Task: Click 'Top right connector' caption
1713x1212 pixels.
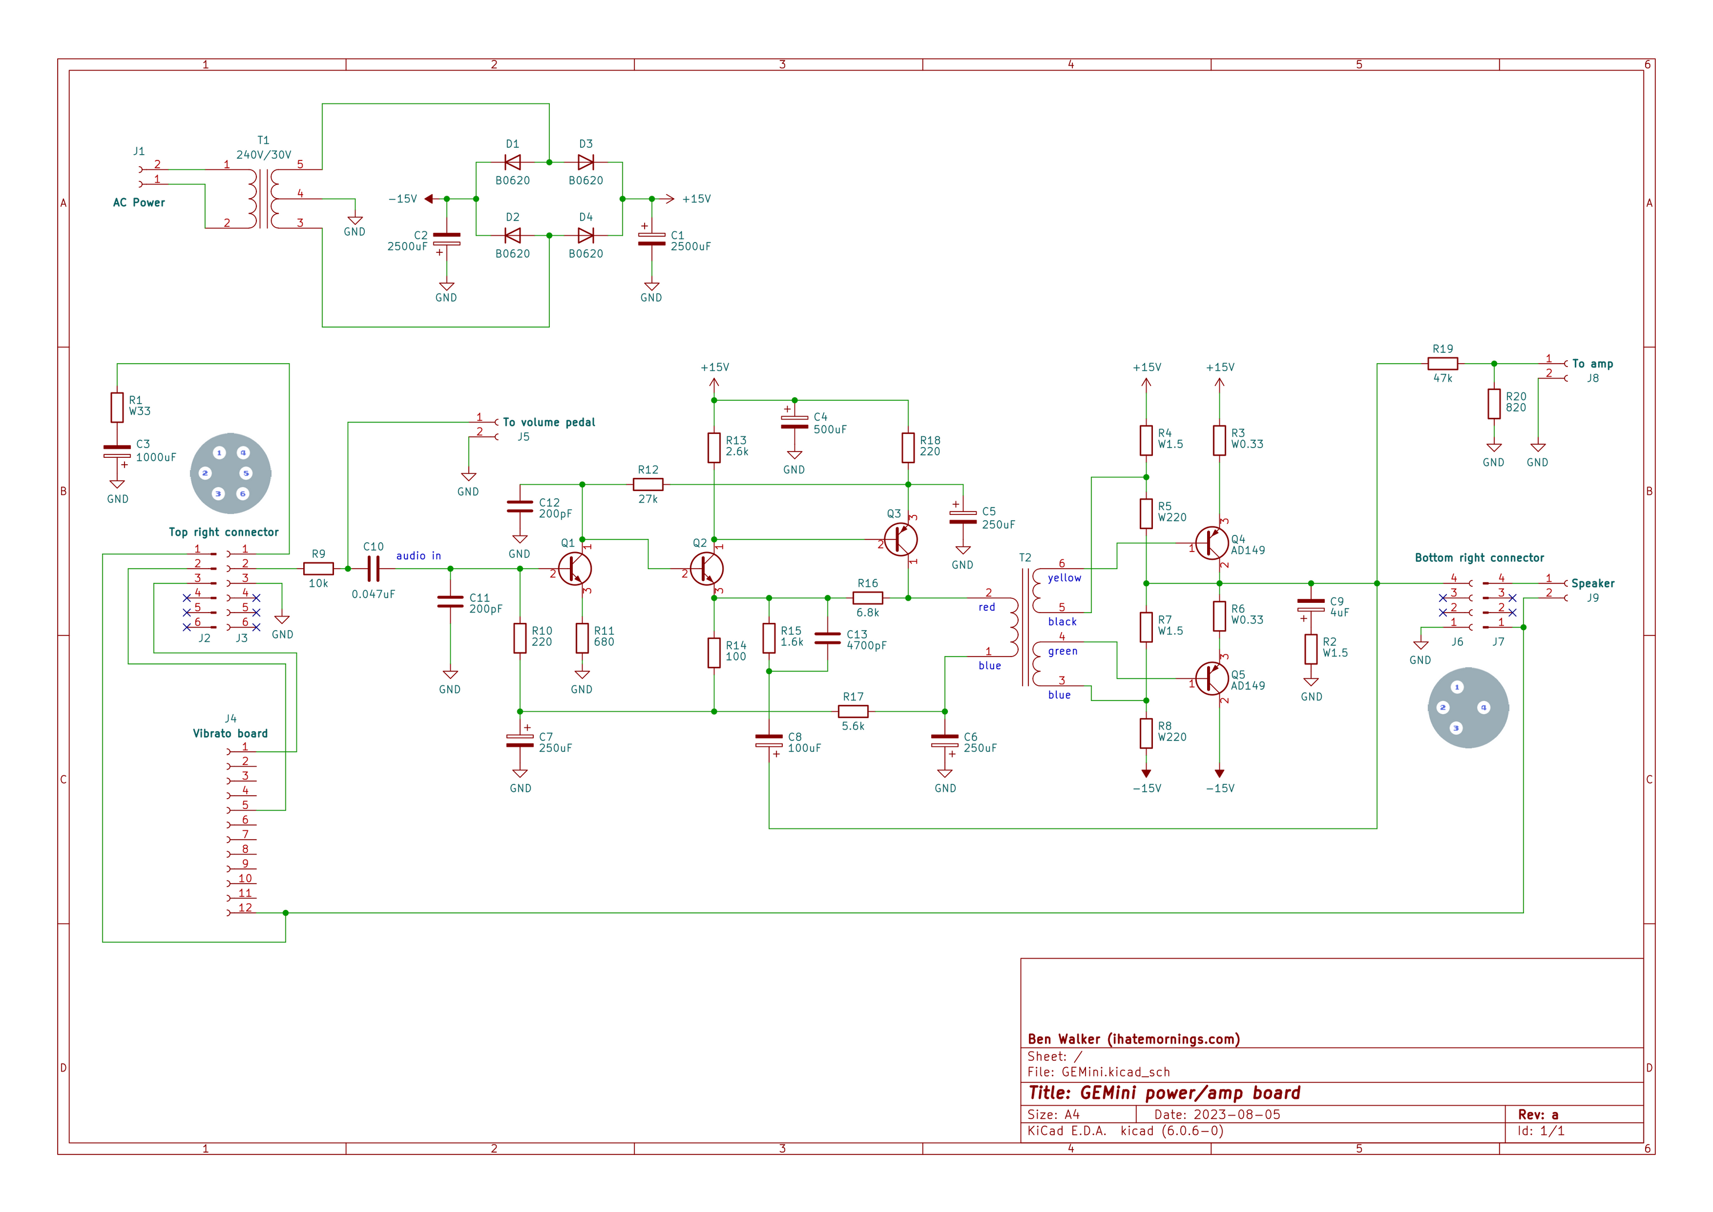Action: (223, 532)
